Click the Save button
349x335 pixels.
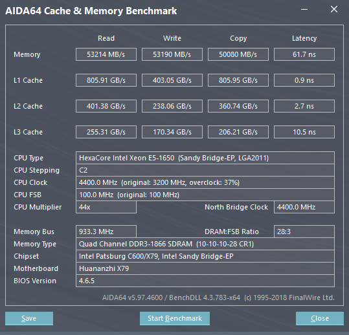tap(29, 318)
